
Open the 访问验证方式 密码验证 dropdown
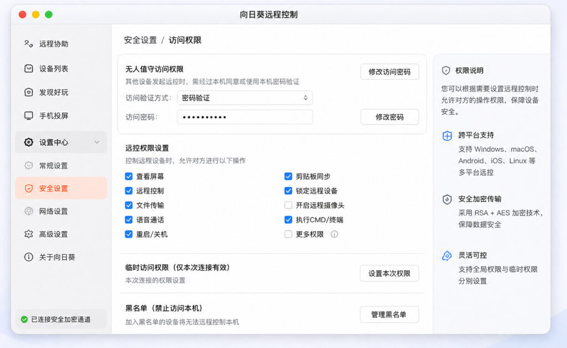pyautogui.click(x=245, y=98)
